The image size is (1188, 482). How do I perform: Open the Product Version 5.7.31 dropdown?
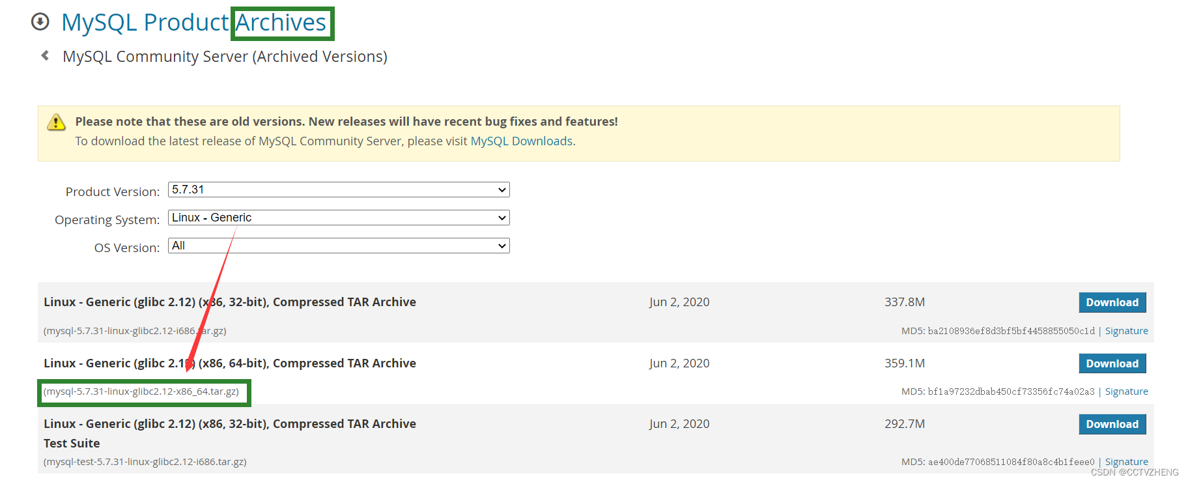(x=339, y=190)
